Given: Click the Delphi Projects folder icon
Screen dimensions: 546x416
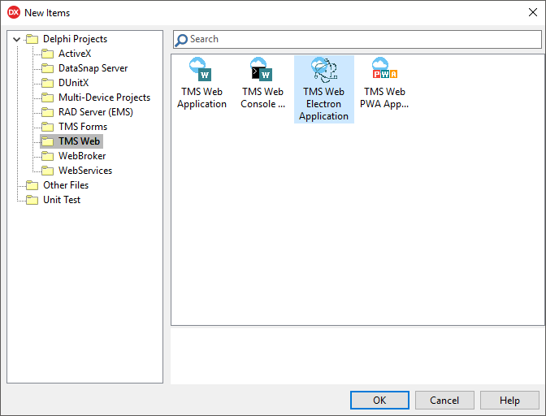Looking at the screenshot, I should pyautogui.click(x=32, y=39).
